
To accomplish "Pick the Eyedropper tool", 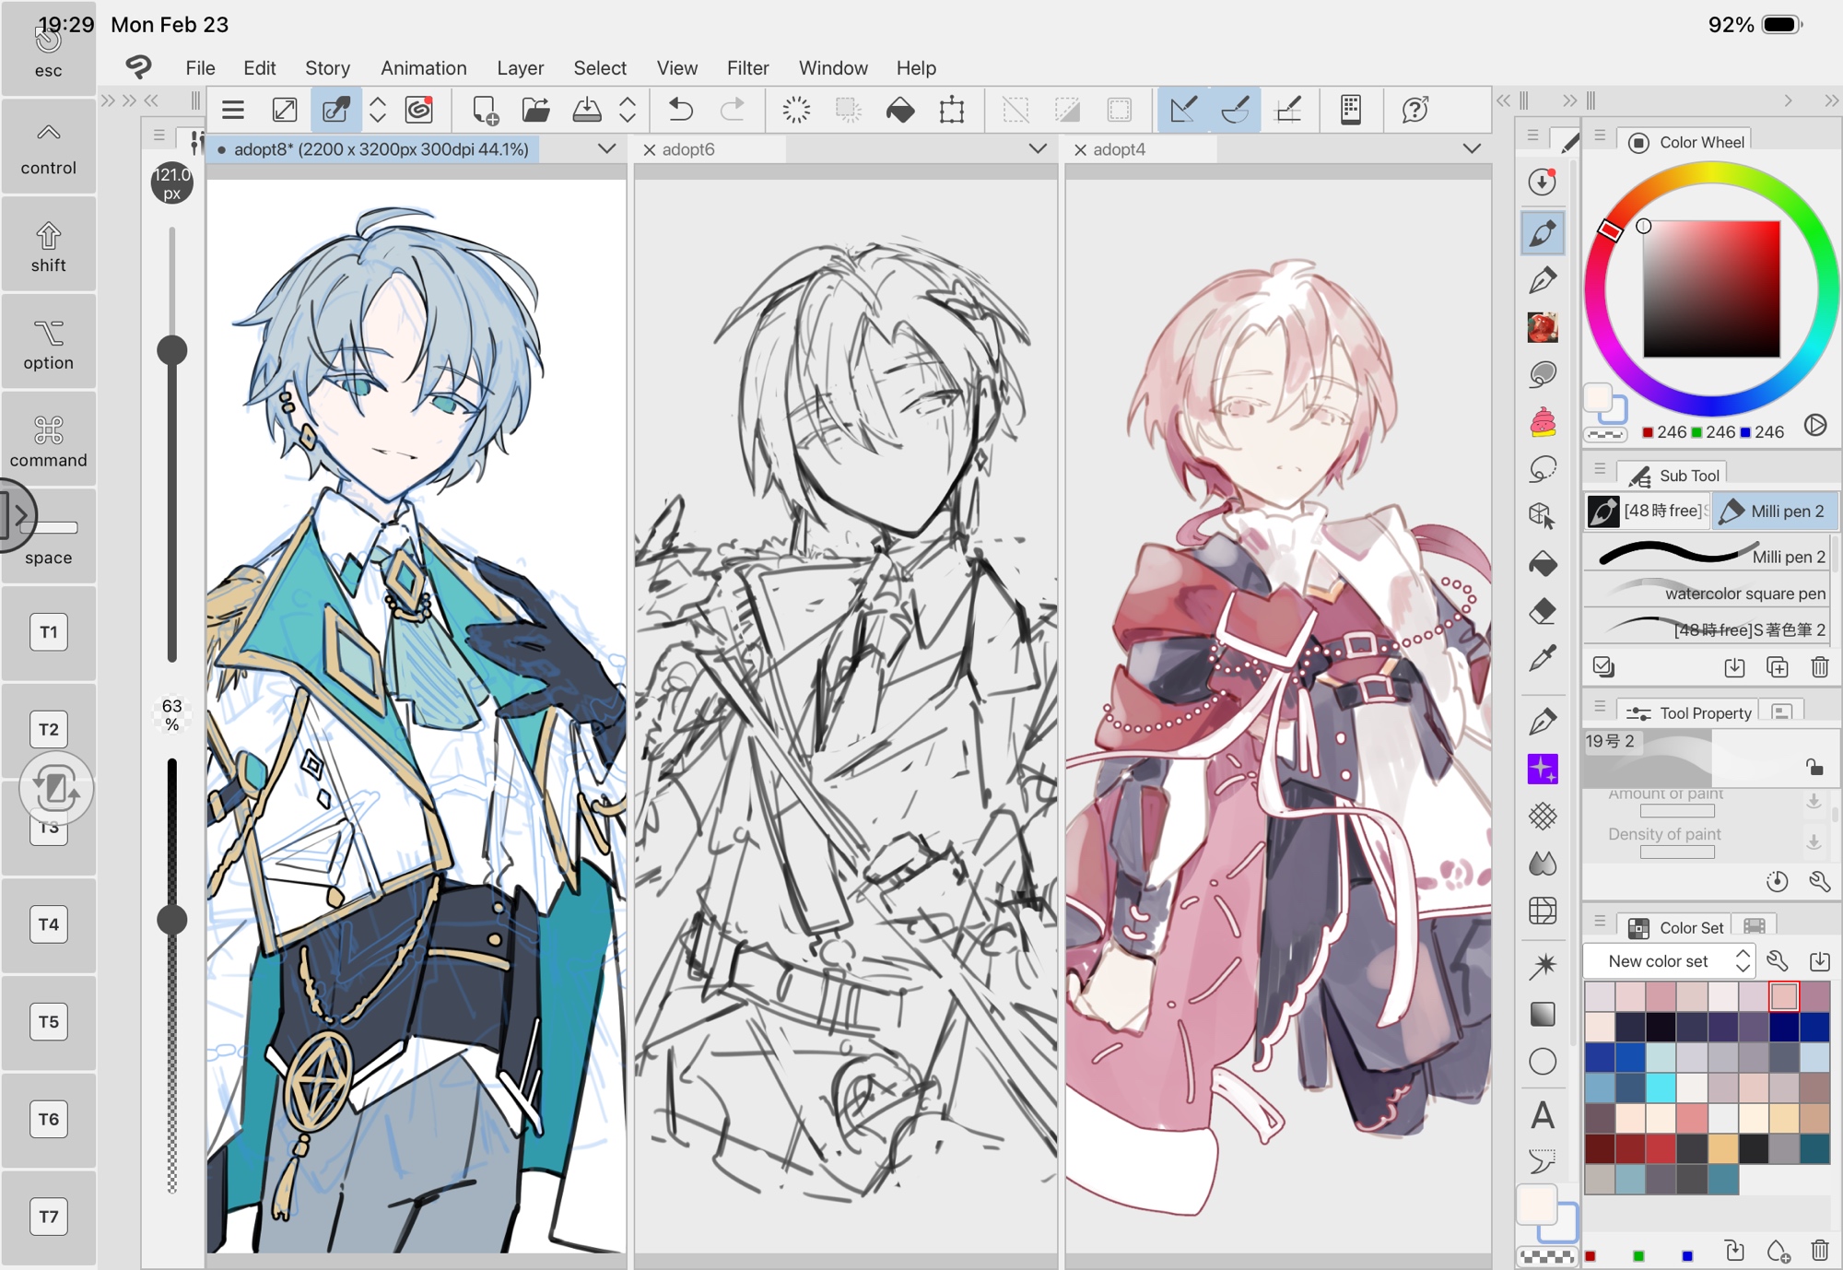I will [1543, 658].
